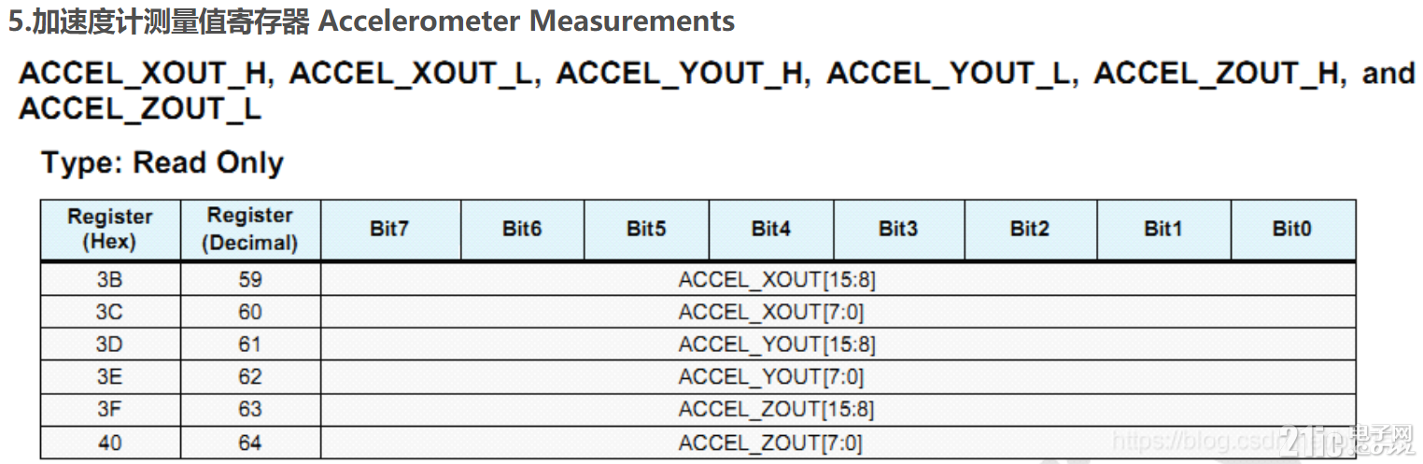This screenshot has width=1423, height=464.
Task: Click the Bit4 column header
Action: point(771,229)
